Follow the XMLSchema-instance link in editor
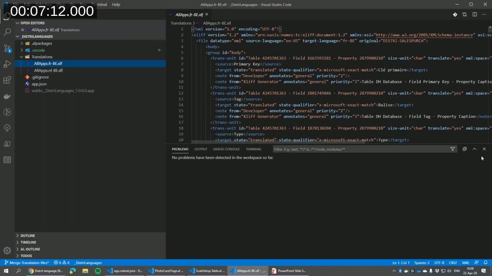Viewport: 492px width, 276px height. tap(424, 35)
